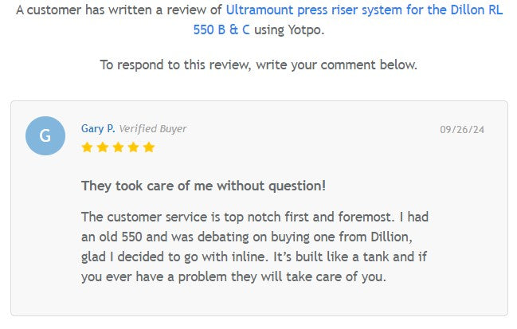Open the Ultramount press riser system link
Screen dimensions: 517x329
(x=364, y=12)
